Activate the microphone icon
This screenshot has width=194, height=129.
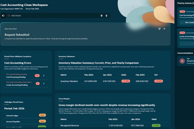pyautogui.click(x=107, y=15)
